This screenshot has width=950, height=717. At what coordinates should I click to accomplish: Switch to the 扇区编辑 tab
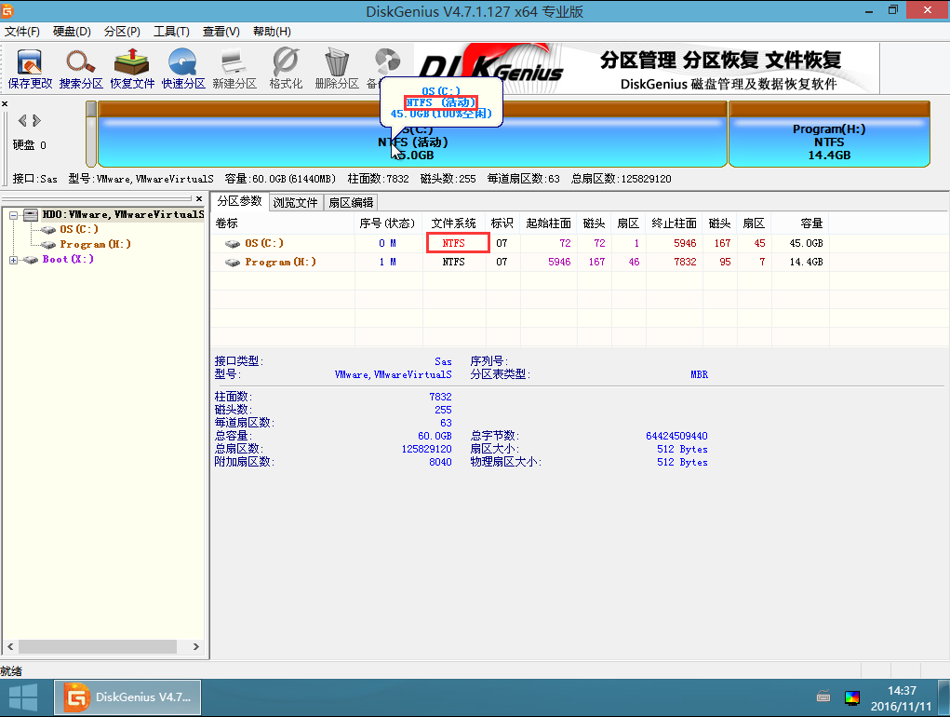click(351, 202)
